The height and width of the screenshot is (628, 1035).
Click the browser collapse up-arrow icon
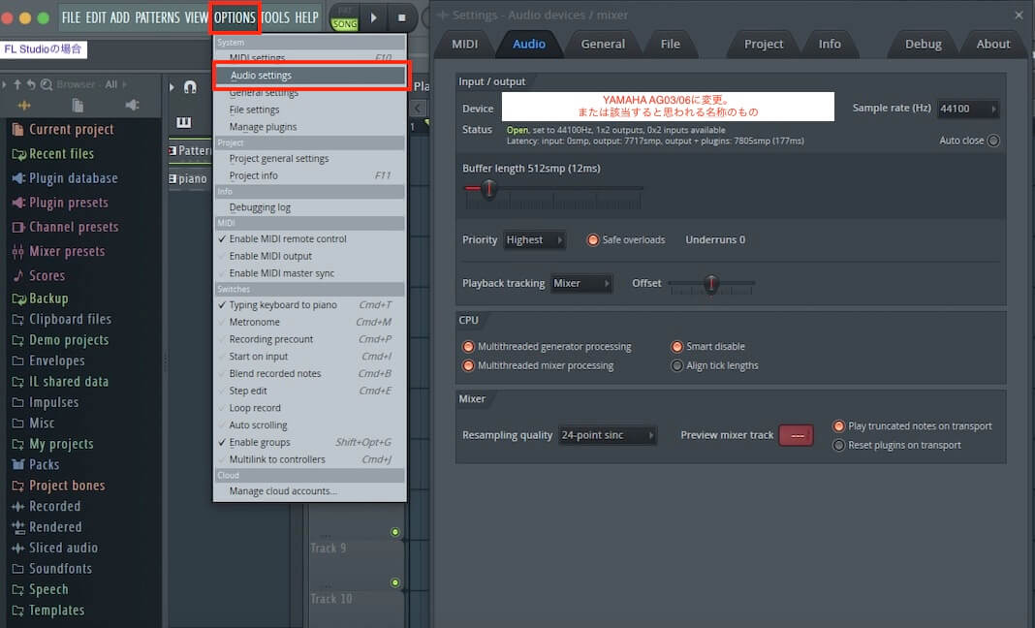click(x=17, y=84)
